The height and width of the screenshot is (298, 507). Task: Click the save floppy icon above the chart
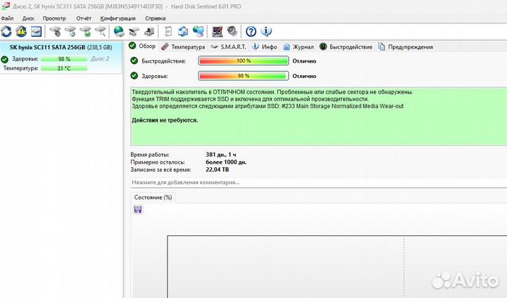[137, 209]
